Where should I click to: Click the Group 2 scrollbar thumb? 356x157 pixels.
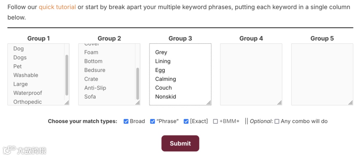point(138,83)
